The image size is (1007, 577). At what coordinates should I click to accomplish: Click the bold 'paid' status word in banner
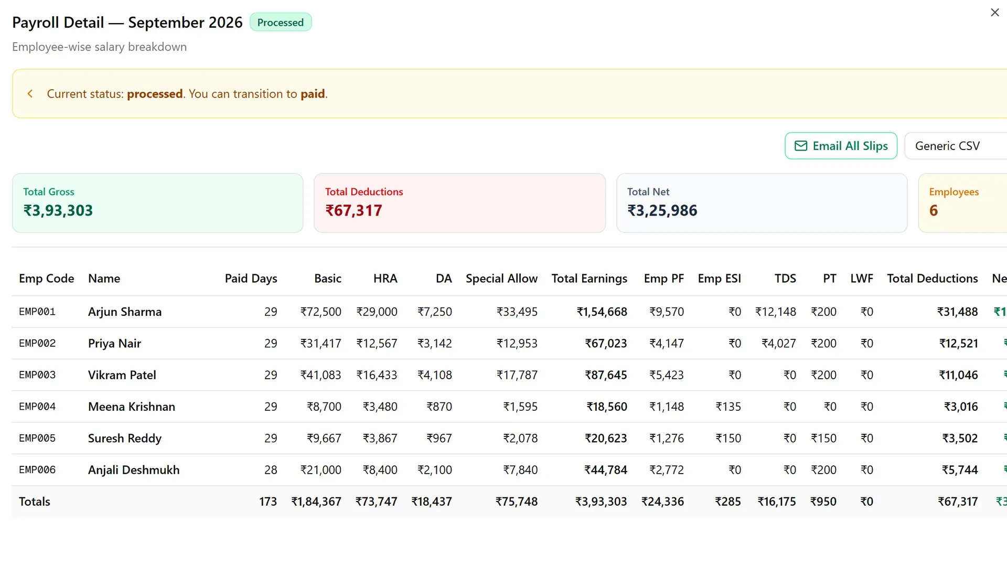tap(313, 94)
